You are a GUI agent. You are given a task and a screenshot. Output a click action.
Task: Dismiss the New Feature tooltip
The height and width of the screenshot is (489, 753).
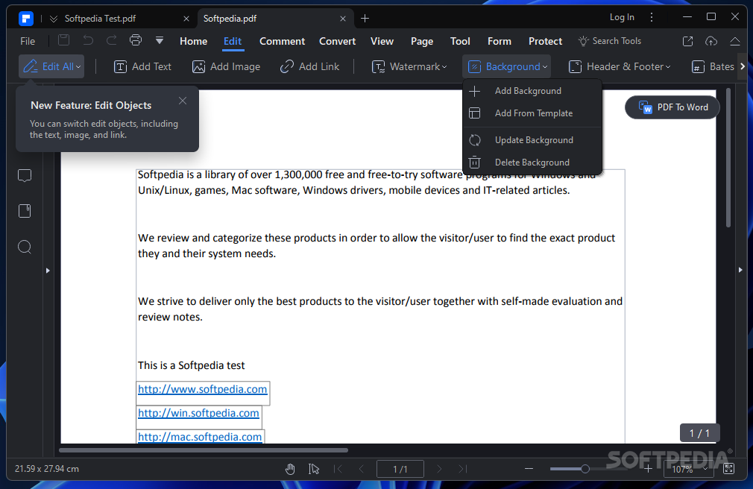coord(183,101)
